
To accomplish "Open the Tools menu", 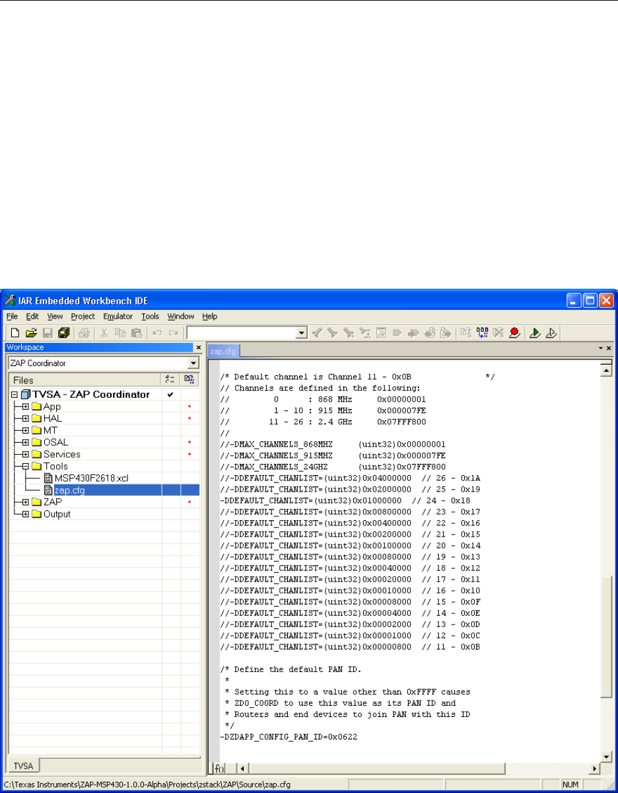I will 151,317.
